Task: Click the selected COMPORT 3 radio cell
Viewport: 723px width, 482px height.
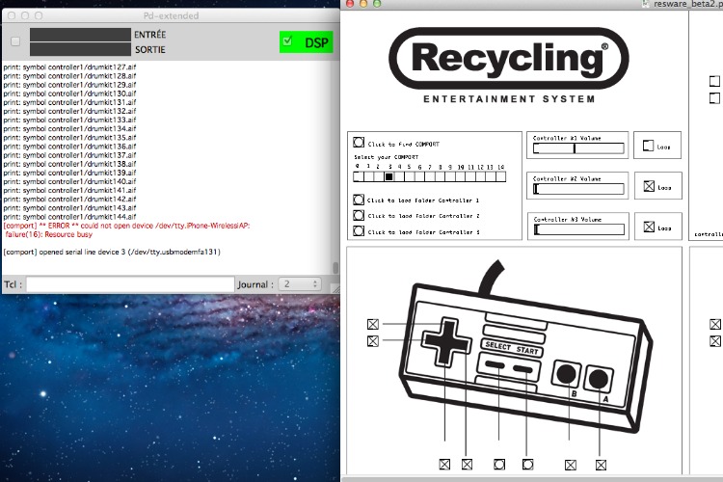Action: [388, 176]
